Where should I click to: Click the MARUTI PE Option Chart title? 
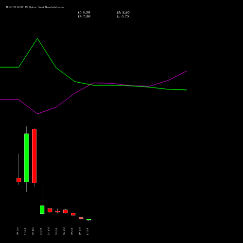[35, 7]
